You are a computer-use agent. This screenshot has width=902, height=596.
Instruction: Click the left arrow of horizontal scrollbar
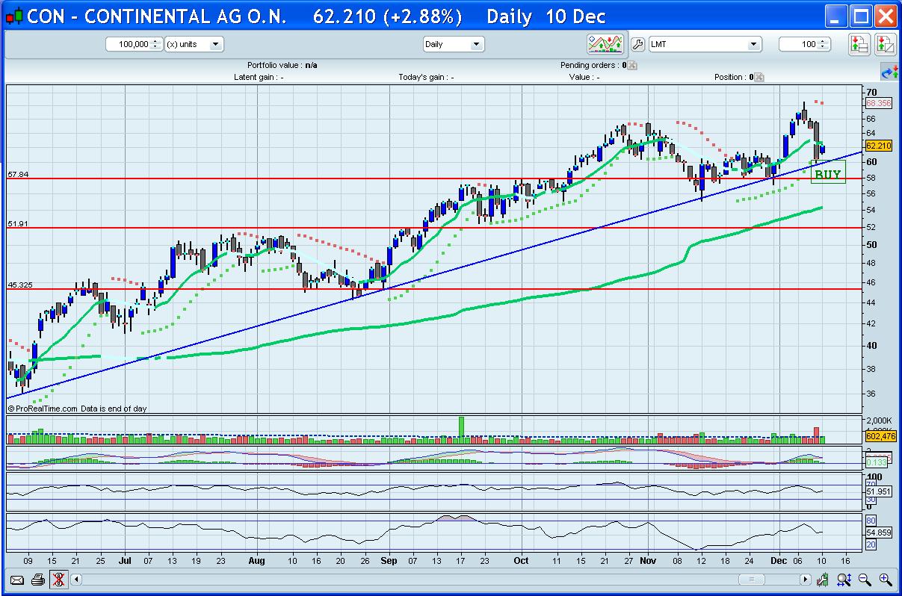coord(76,579)
